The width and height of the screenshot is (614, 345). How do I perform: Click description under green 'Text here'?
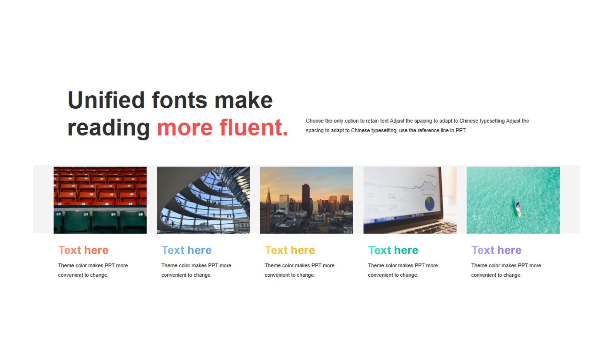click(x=403, y=270)
